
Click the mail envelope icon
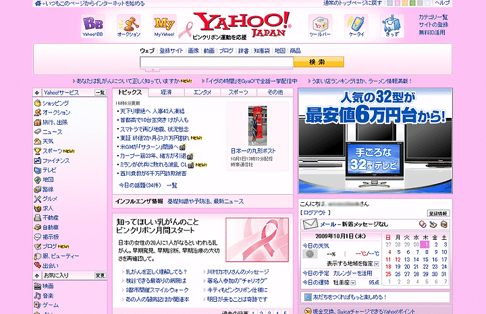[x=310, y=224]
